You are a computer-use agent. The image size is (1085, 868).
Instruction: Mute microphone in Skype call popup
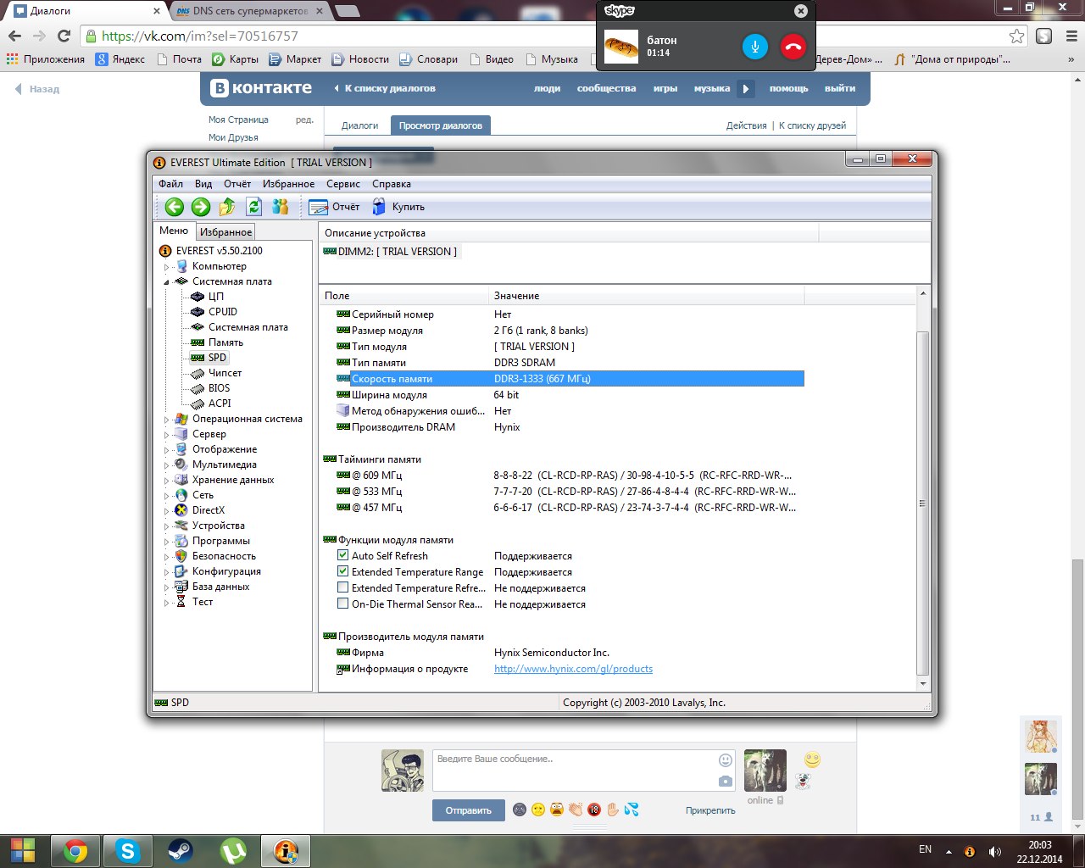coord(754,47)
